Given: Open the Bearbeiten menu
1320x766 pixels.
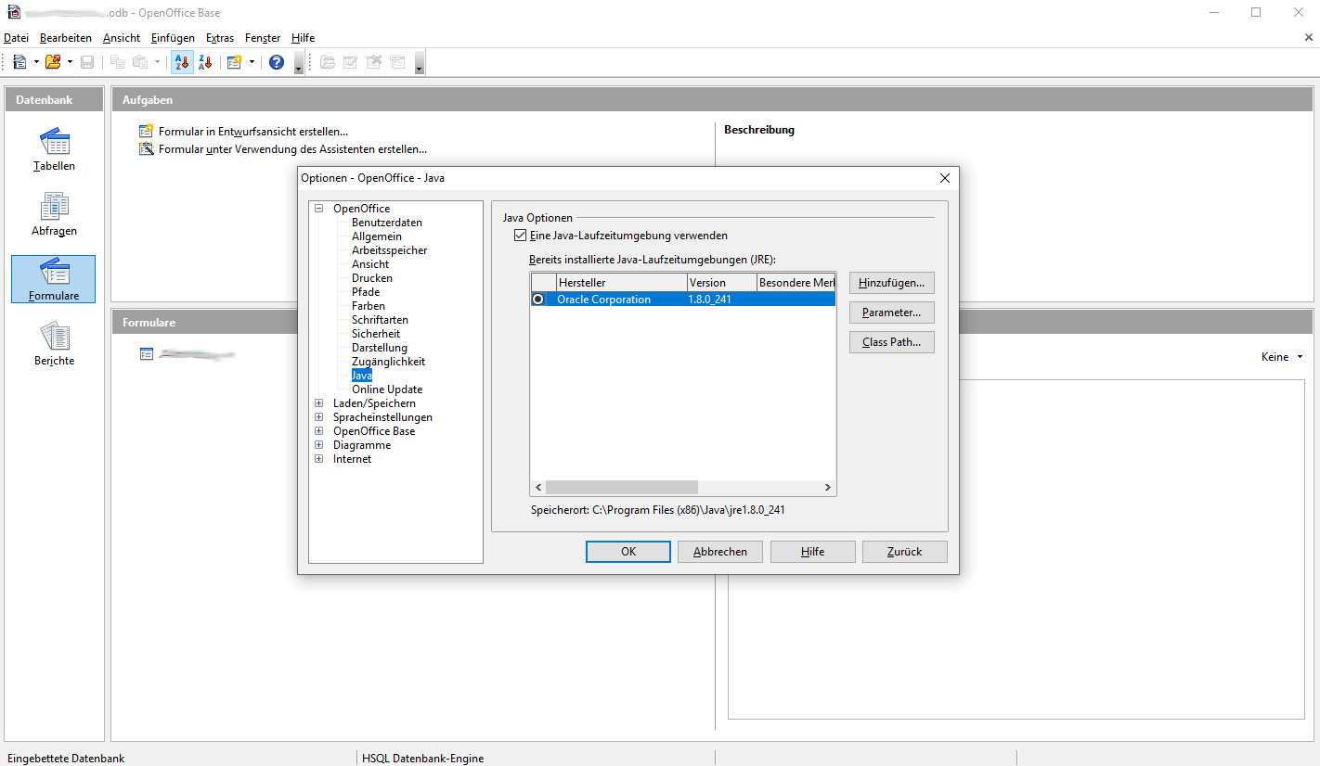Looking at the screenshot, I should pos(66,38).
